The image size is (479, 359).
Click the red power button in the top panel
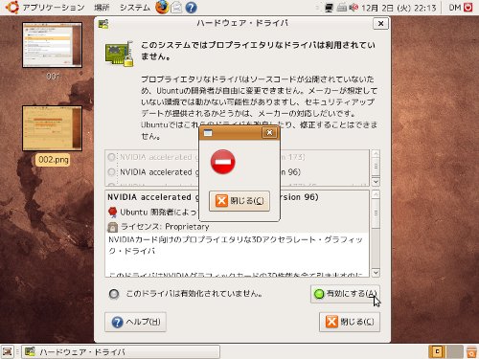pyautogui.click(x=468, y=8)
